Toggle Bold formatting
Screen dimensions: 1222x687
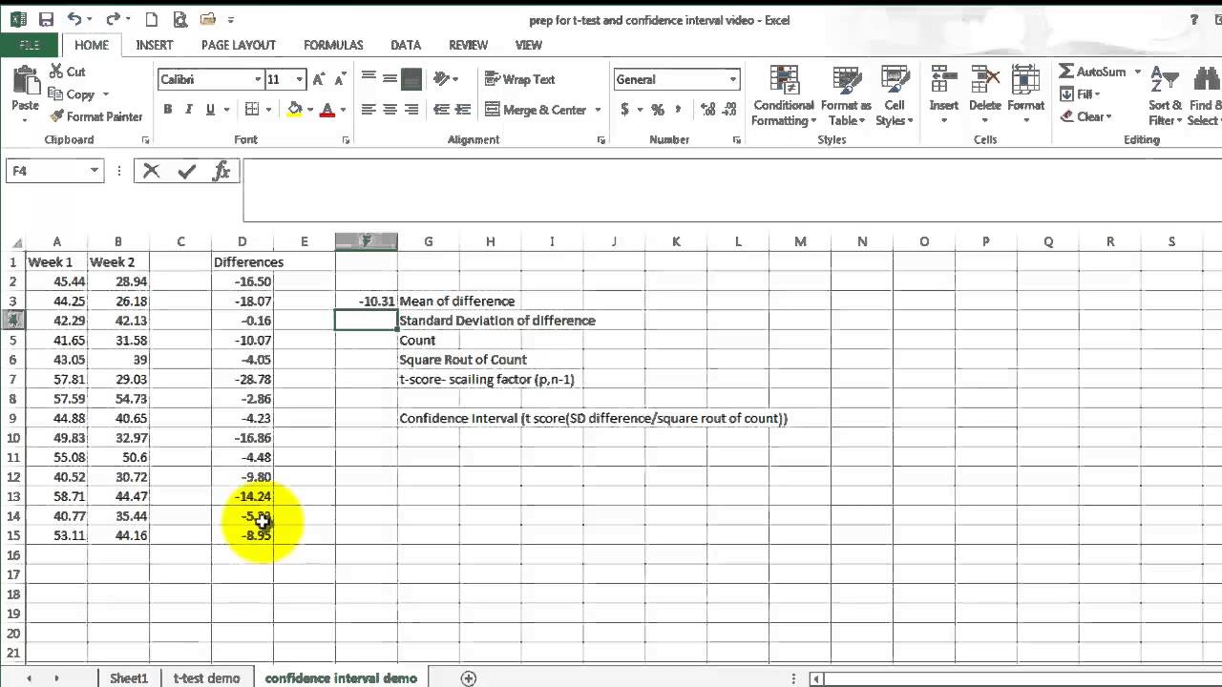coord(168,110)
